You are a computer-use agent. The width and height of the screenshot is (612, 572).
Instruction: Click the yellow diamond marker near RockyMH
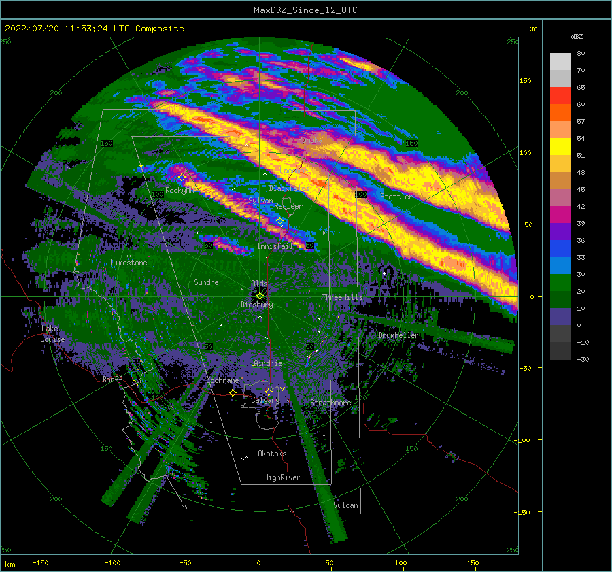pos(182,178)
